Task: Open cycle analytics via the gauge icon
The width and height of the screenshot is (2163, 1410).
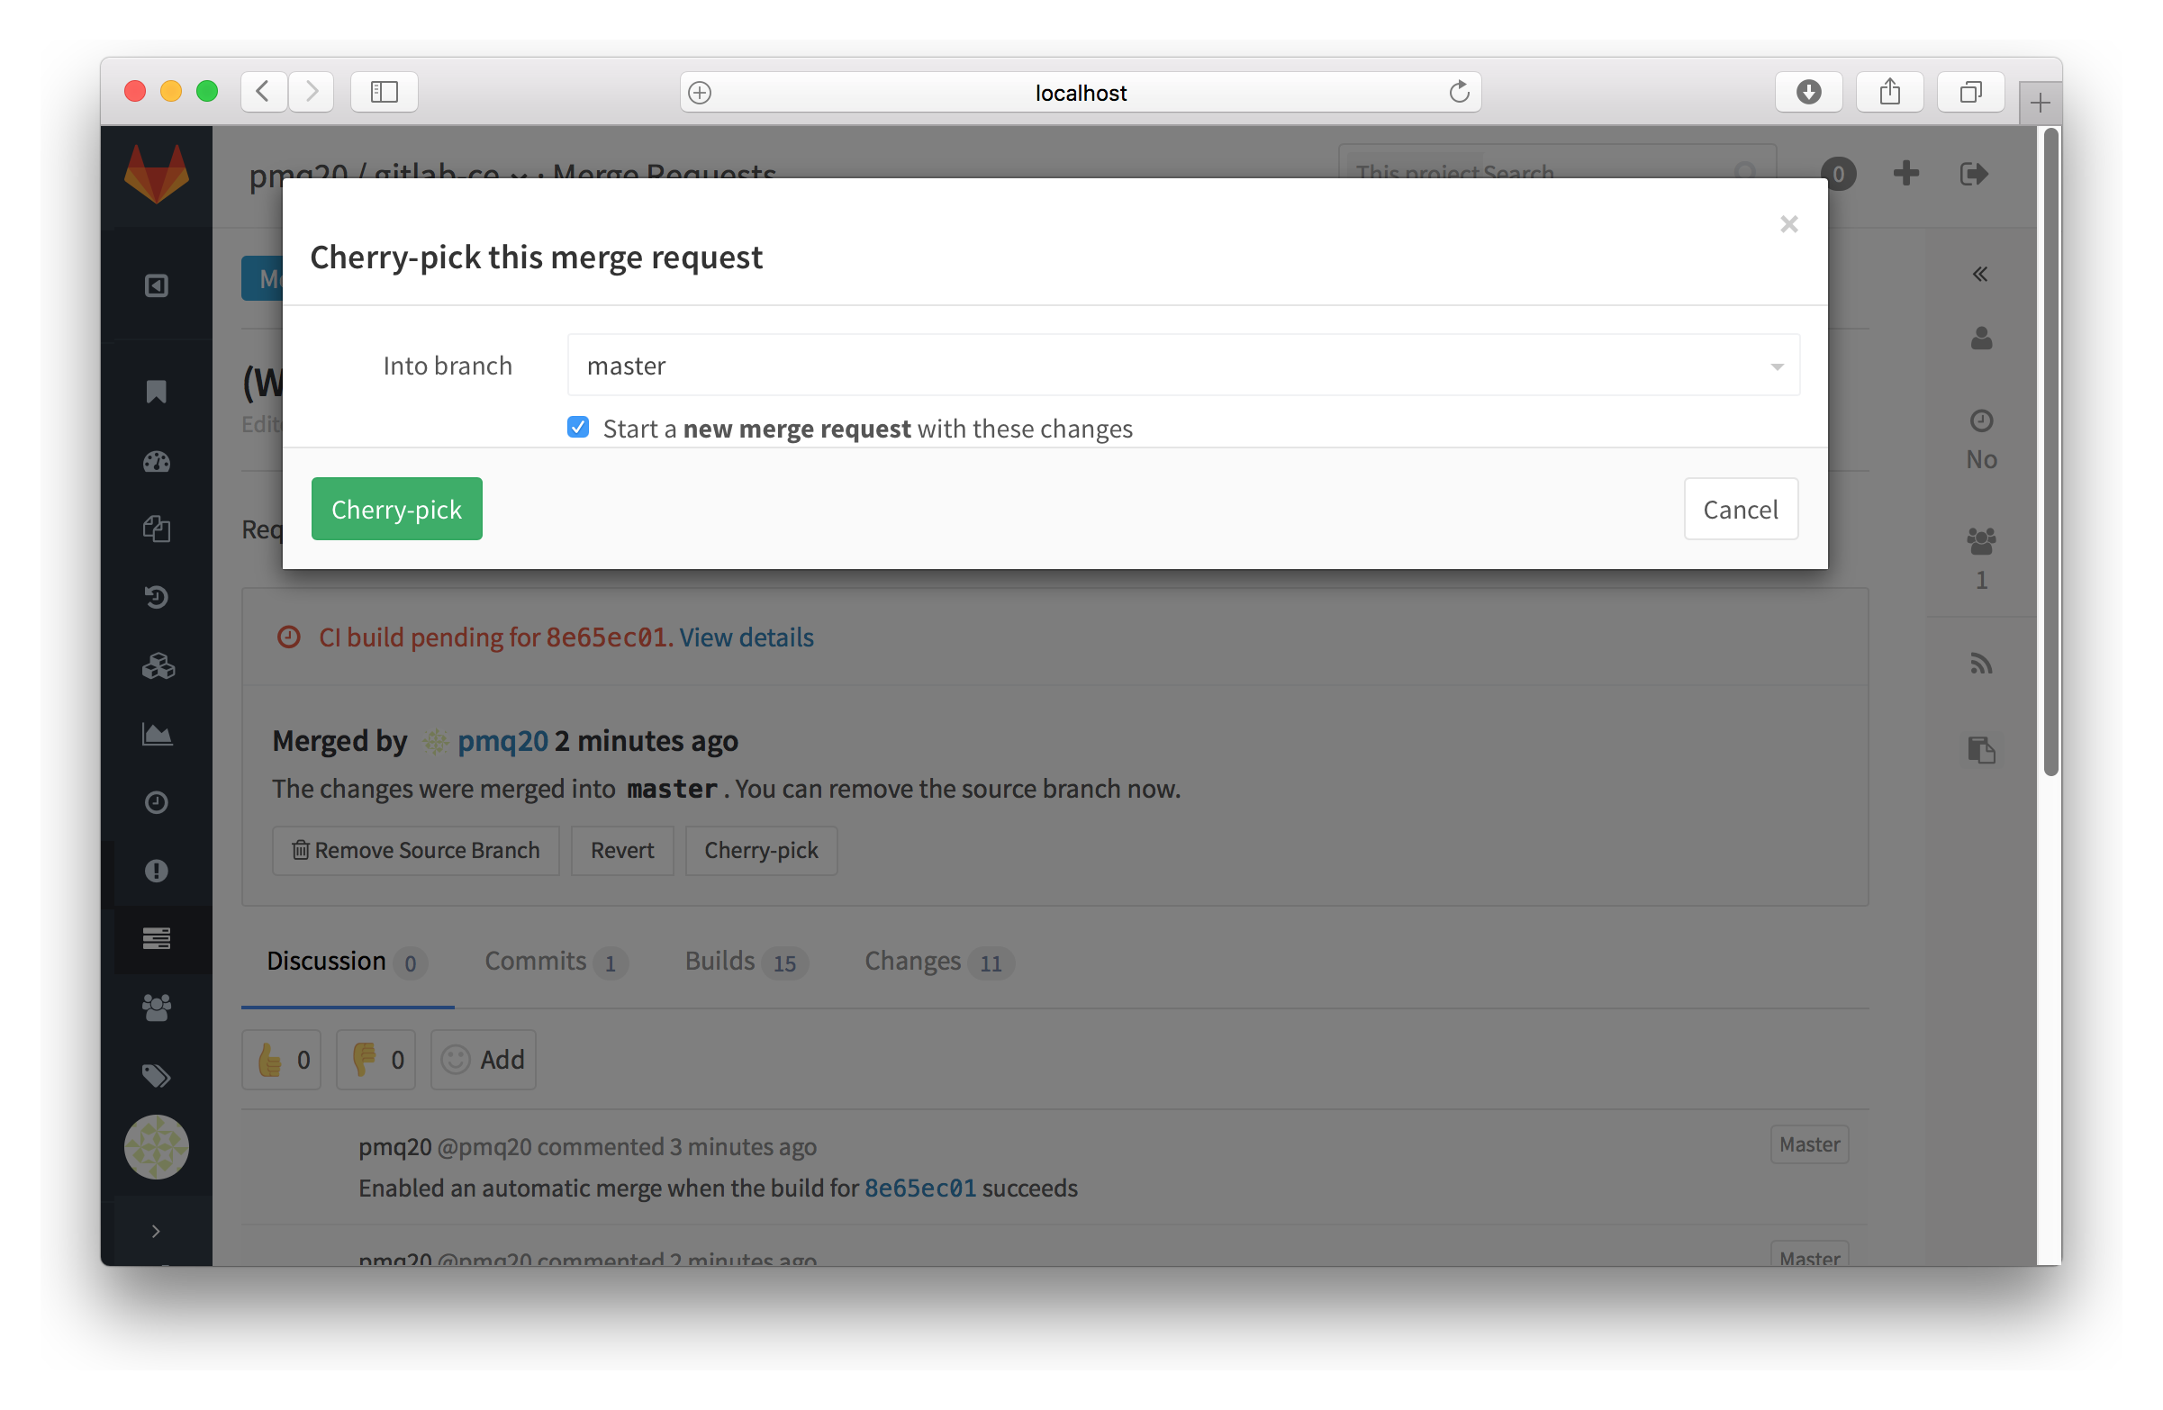Action: pos(157,462)
